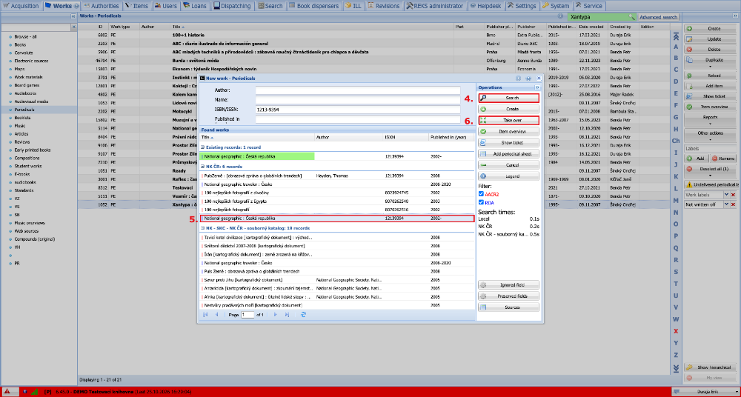741x397 pixels.
Task: Collapse the Existing records group in the dialog
Action: point(203,147)
